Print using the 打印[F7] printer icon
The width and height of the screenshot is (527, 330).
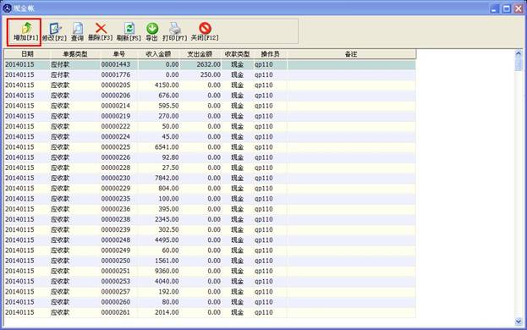pos(175,32)
